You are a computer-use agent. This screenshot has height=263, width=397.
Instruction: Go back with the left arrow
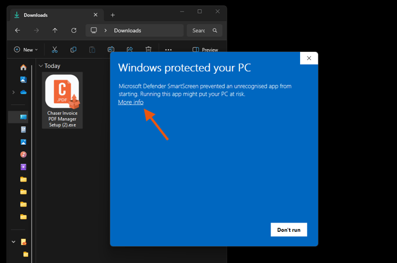point(17,31)
